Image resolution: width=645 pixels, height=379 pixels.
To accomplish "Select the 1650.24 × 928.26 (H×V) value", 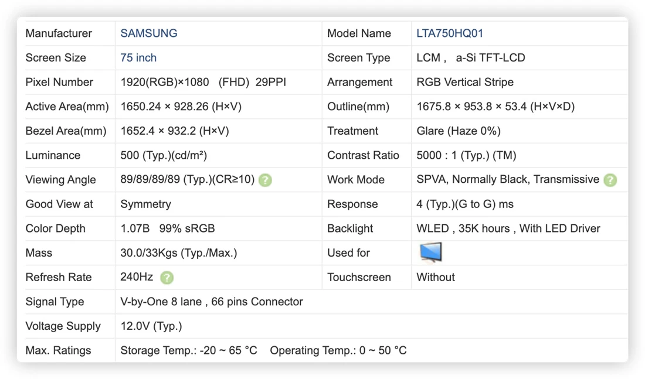I will [181, 107].
